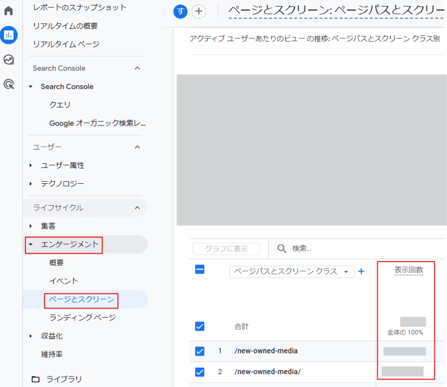The height and width of the screenshot is (387, 447).
Task: Click the 収益化 tree item label
Action: (x=51, y=336)
